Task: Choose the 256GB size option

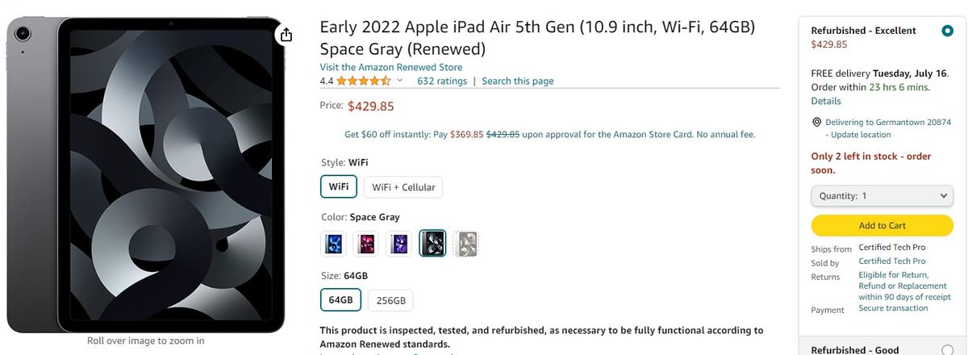Action: (x=391, y=300)
